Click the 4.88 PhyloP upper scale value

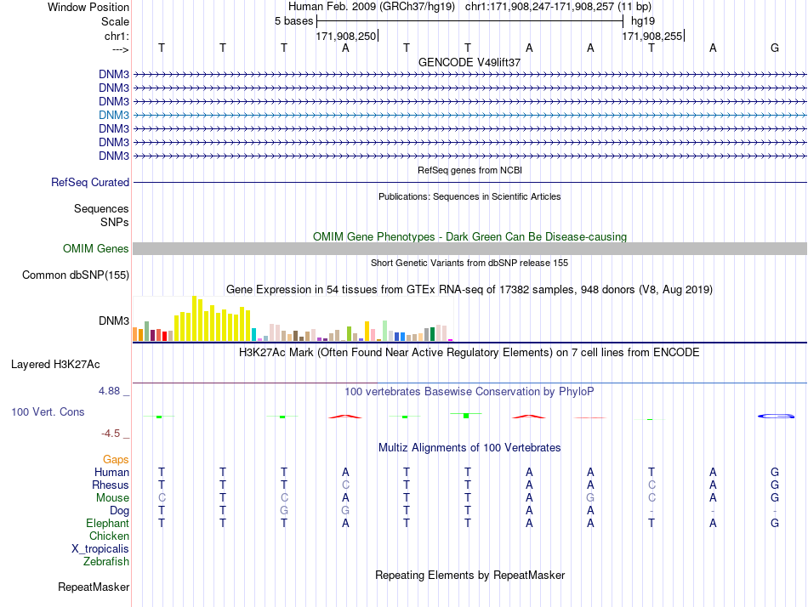[109, 391]
